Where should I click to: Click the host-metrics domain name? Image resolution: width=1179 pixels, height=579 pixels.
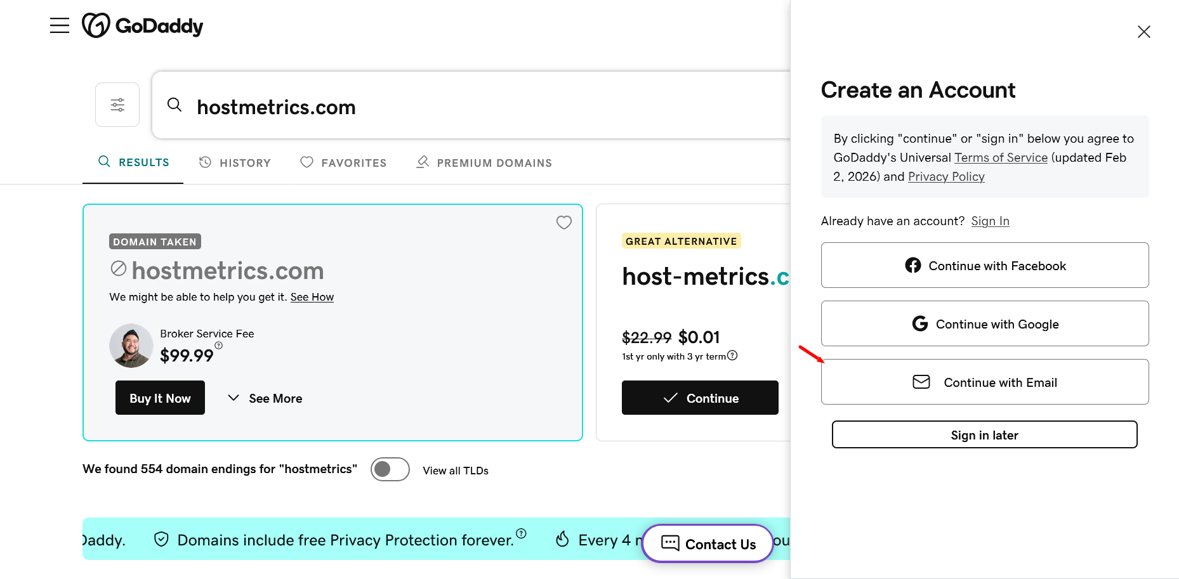click(706, 276)
